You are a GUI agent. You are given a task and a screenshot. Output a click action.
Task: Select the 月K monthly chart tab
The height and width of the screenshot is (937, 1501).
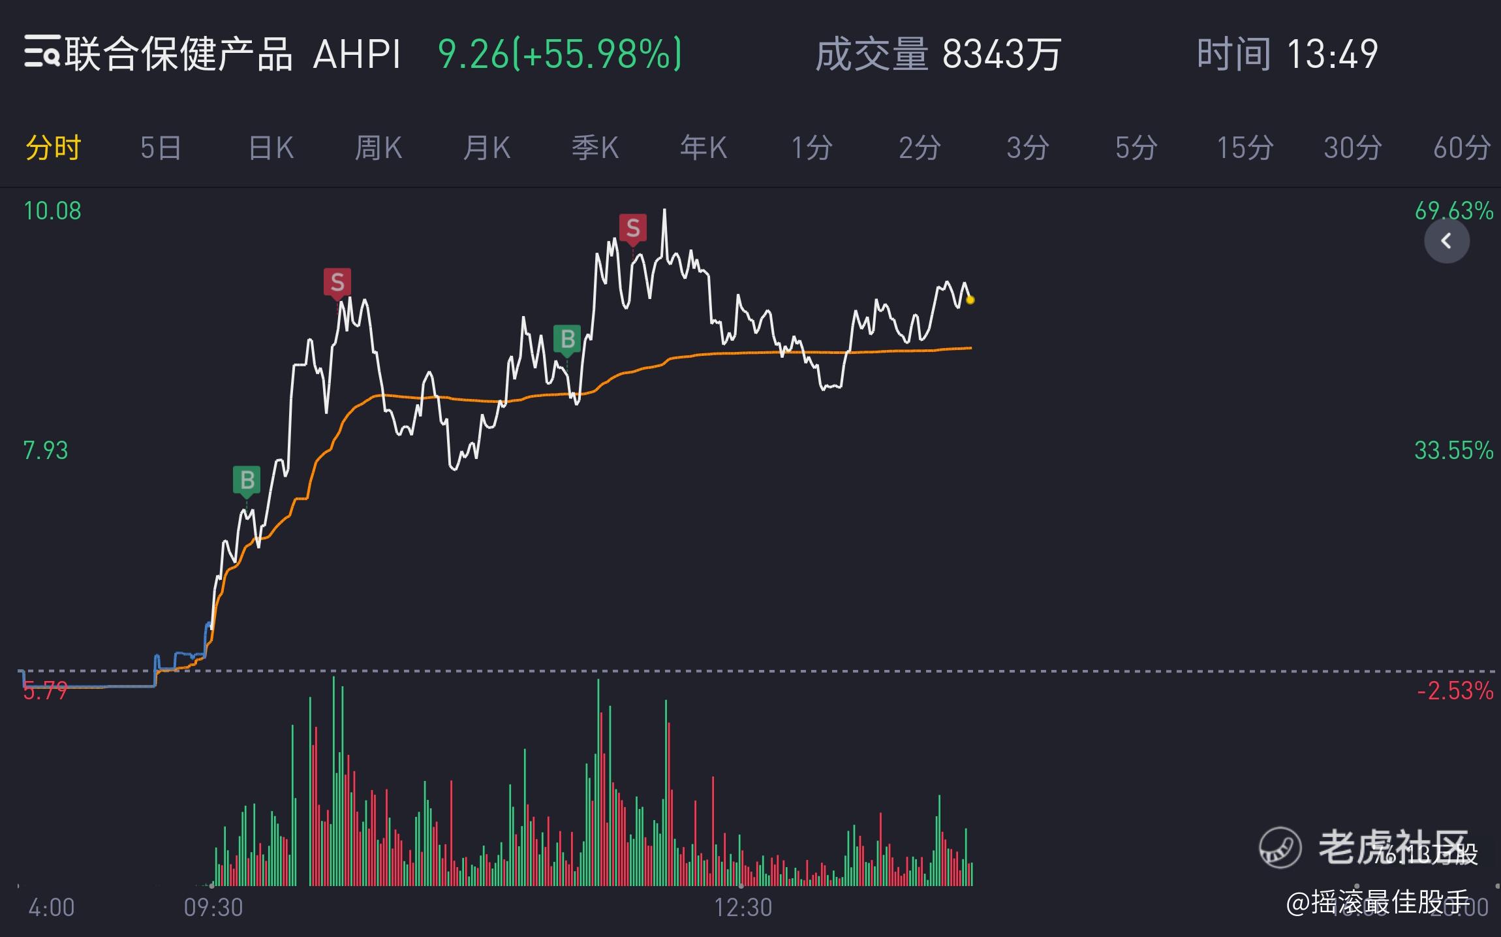click(487, 148)
